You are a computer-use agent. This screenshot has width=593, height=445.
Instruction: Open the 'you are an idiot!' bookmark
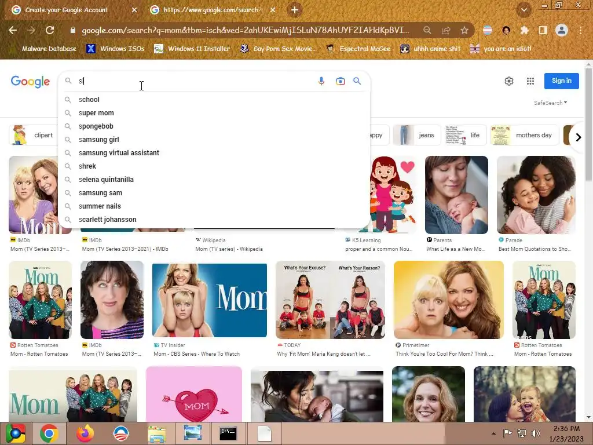pos(501,49)
